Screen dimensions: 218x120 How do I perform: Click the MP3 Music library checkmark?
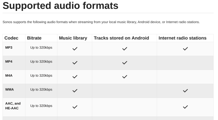click(75, 49)
